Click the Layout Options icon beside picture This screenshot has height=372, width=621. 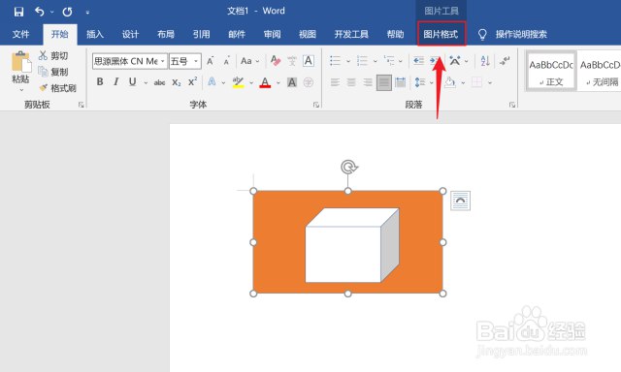coord(461,201)
